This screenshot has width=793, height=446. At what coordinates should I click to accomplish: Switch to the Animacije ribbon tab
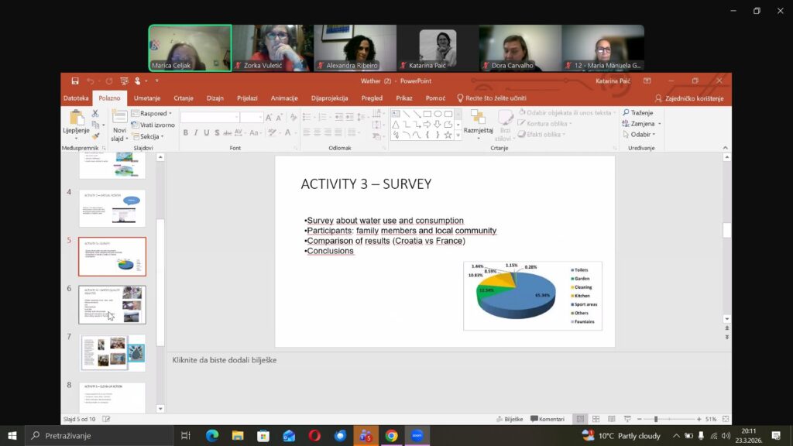click(284, 98)
